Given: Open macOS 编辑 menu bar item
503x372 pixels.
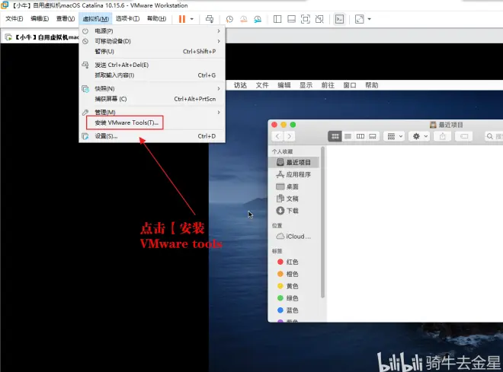Looking at the screenshot, I should 284,85.
